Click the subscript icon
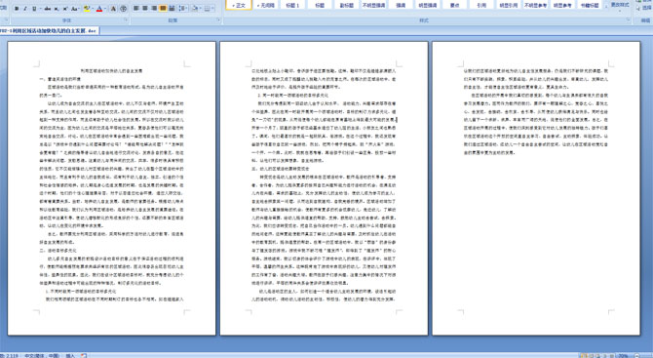The height and width of the screenshot is (358, 653). tap(57, 9)
